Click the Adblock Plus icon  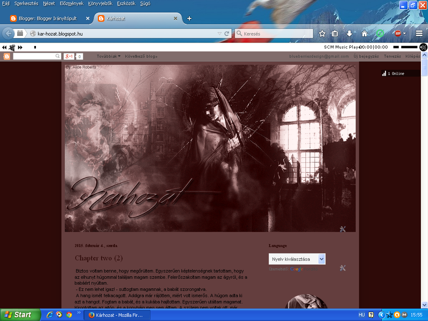(398, 33)
